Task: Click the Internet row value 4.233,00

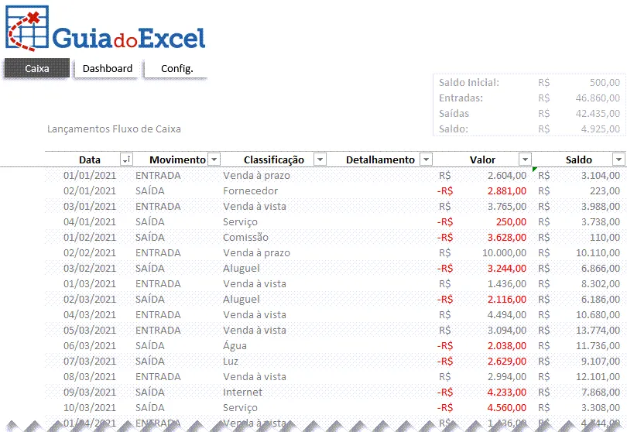Action: pos(507,392)
